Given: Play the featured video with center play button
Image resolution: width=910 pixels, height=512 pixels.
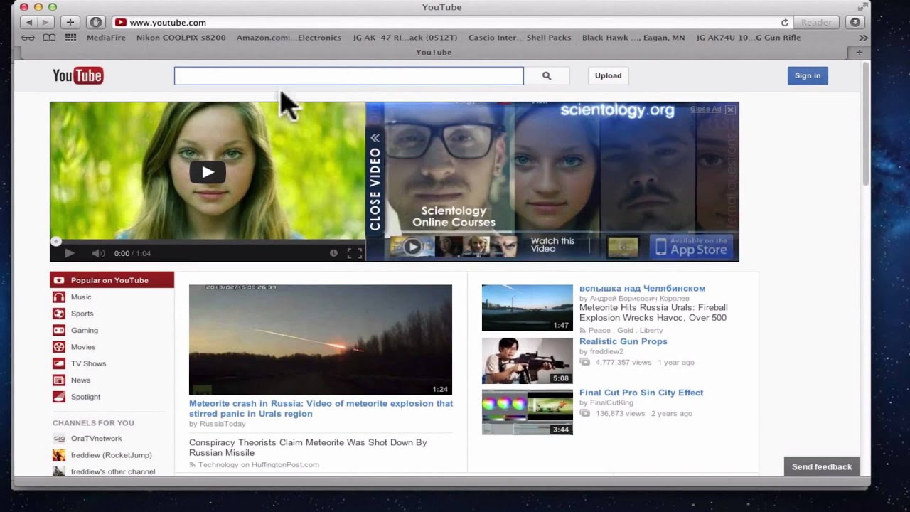Looking at the screenshot, I should [208, 172].
